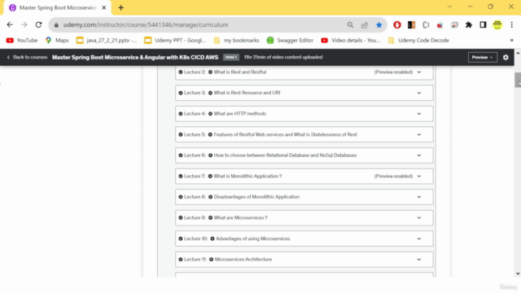Reload the page with refresh icon
This screenshot has width=521, height=293.
point(38,24)
